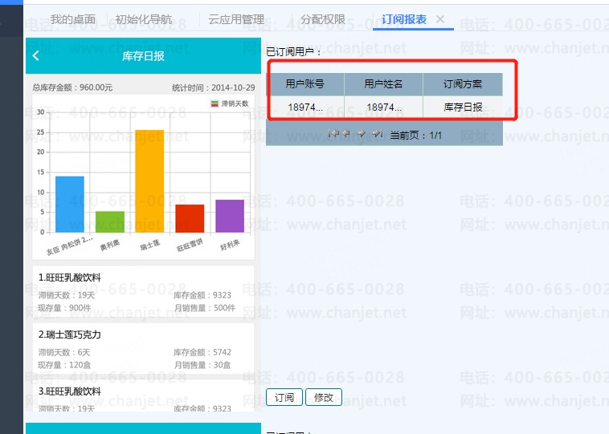Click the 订阅方案 column header
Image resolution: width=609 pixels, height=434 pixels.
(463, 84)
